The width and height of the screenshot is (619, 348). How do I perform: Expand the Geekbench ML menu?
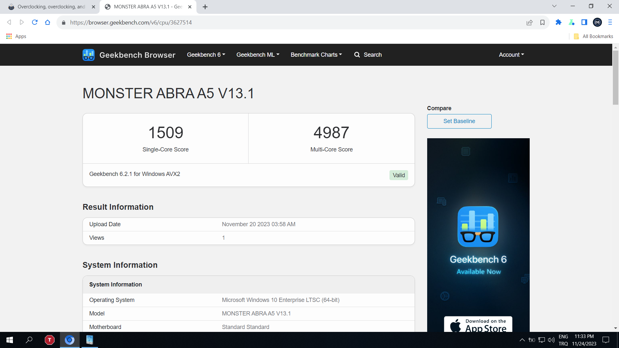pos(258,55)
